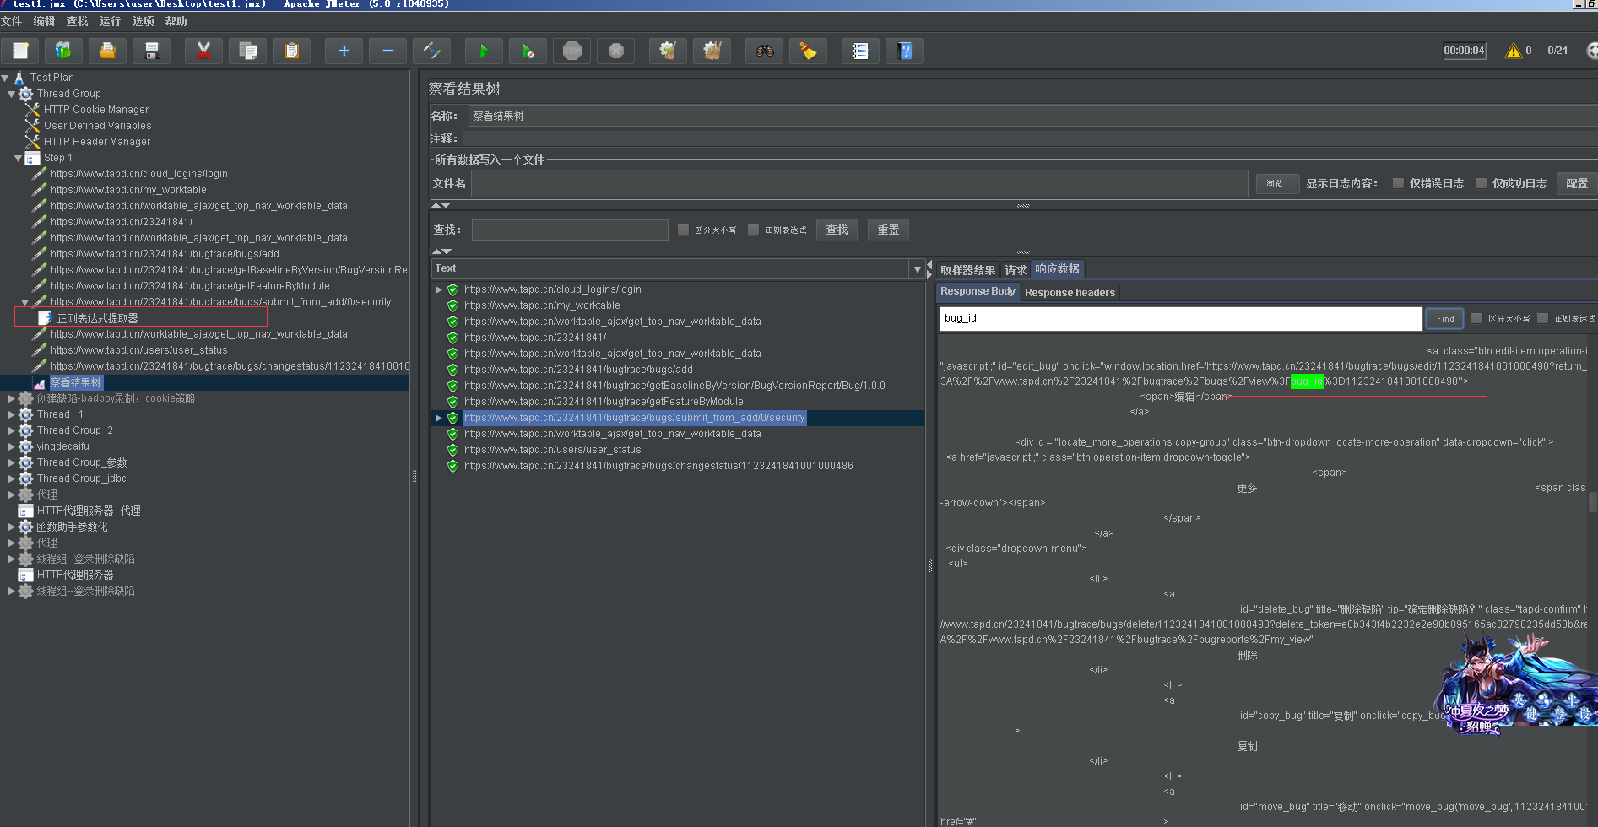This screenshot has height=827, width=1598.
Task: Switch to the 取样器结果 tab
Action: click(967, 270)
